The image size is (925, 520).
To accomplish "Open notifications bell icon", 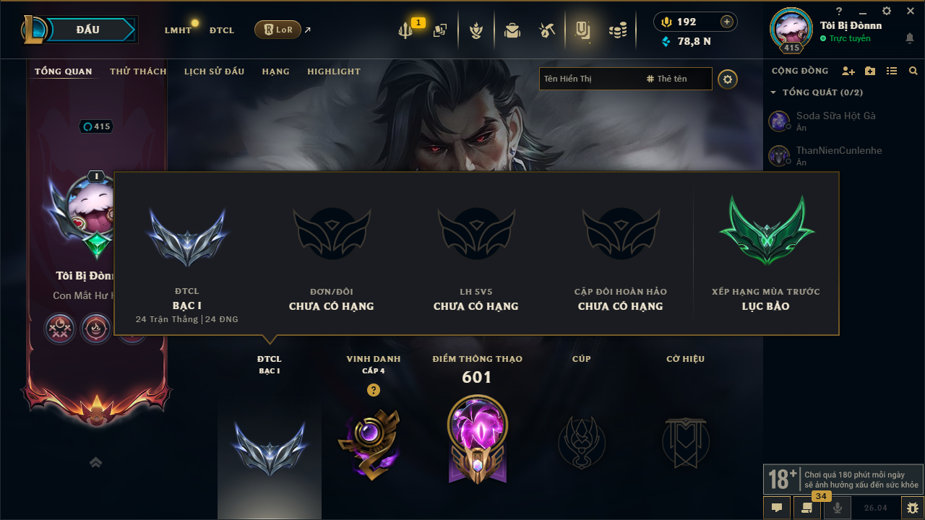I will point(910,38).
